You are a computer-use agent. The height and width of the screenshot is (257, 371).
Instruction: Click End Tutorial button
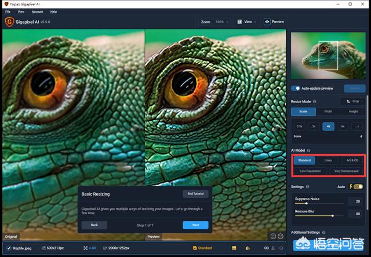[196, 194]
